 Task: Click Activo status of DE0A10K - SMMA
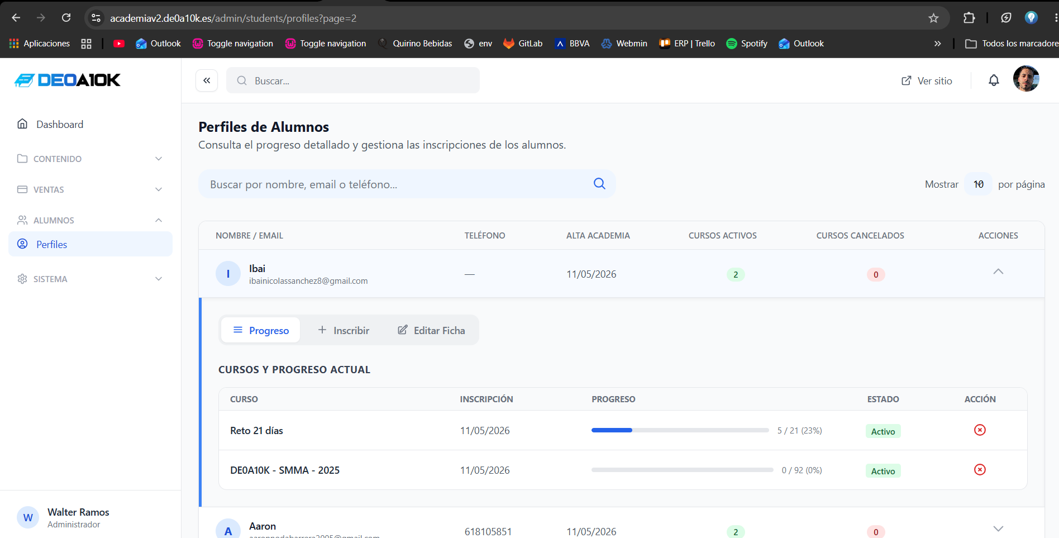(x=883, y=471)
